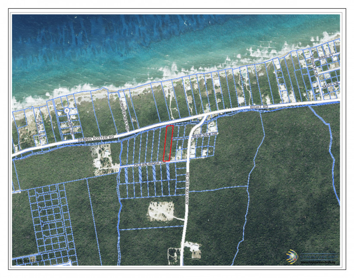Select the red-outlined highlighted parcel
The height and width of the screenshot is (278, 354).
pyautogui.click(x=168, y=143)
